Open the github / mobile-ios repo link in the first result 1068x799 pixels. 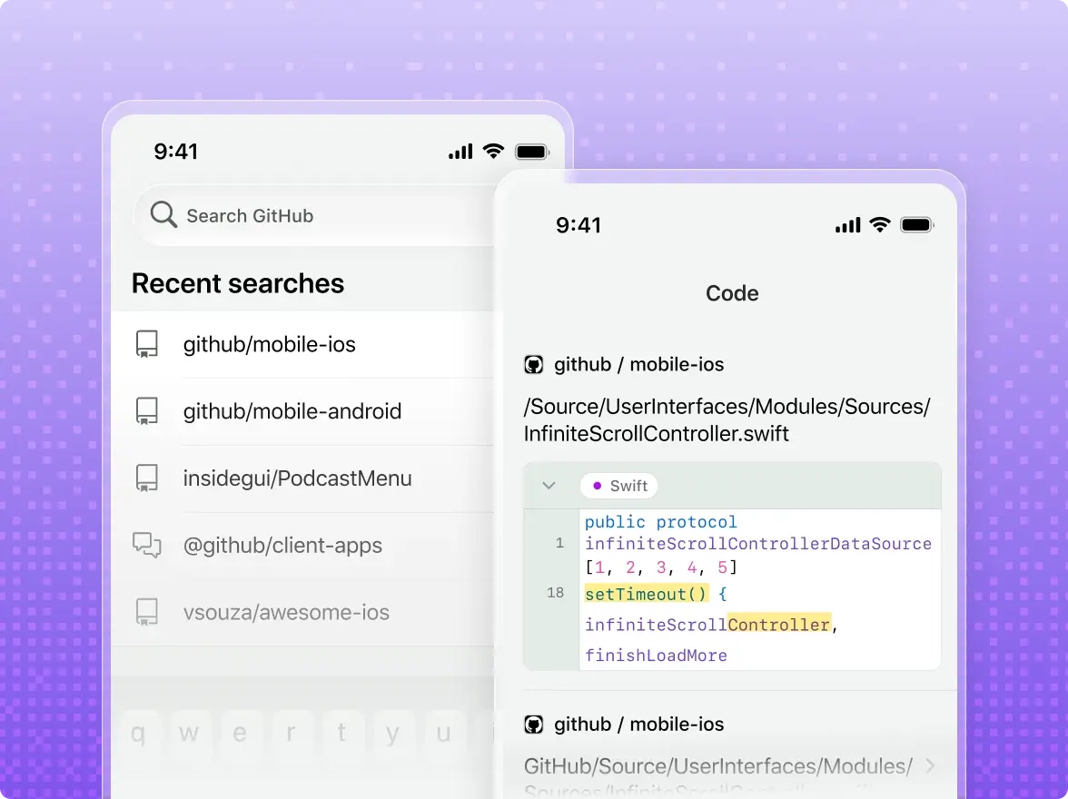(x=639, y=364)
